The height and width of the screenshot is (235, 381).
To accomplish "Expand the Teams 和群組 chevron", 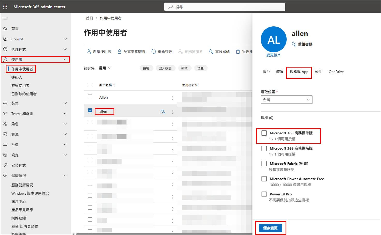I will [65, 114].
